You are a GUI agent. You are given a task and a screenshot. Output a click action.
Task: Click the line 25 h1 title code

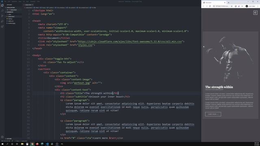(x=89, y=93)
